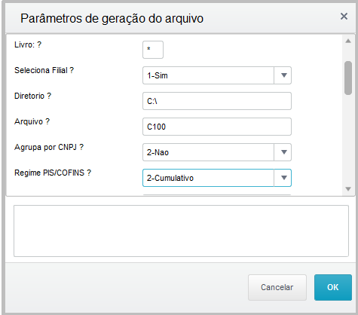The image size is (358, 315).
Task: Click the partially visible field below Regime
Action: tap(217, 195)
